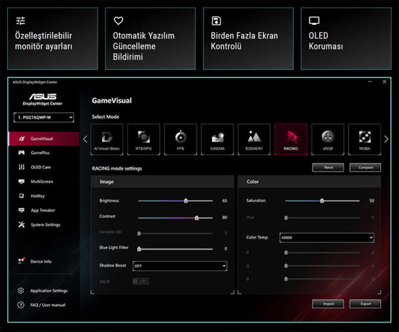This screenshot has width=399, height=332.
Task: Select the CINEMA mode icon
Action: click(x=217, y=137)
